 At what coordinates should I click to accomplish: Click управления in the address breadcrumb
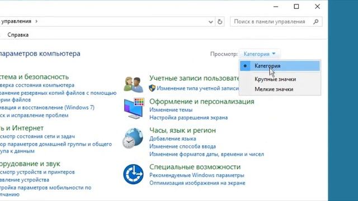pyautogui.click(x=16, y=21)
